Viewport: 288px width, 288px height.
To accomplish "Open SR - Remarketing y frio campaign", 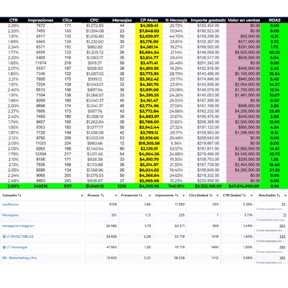I will click(x=19, y=257).
